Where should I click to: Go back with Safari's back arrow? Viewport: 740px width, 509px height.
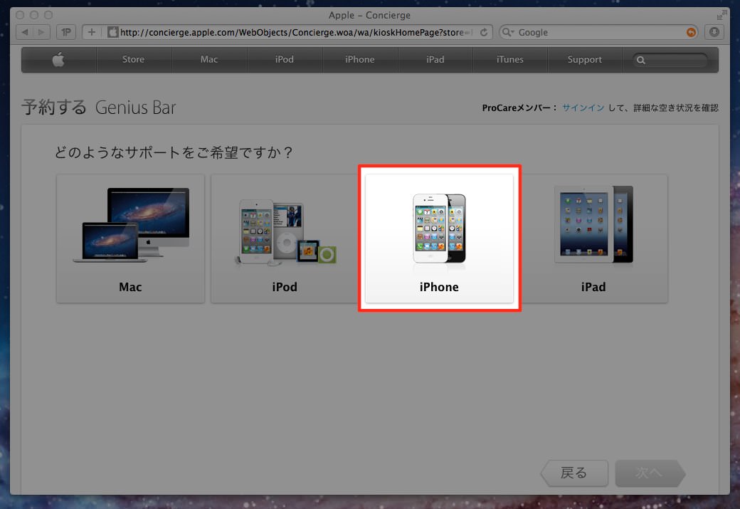(x=24, y=32)
